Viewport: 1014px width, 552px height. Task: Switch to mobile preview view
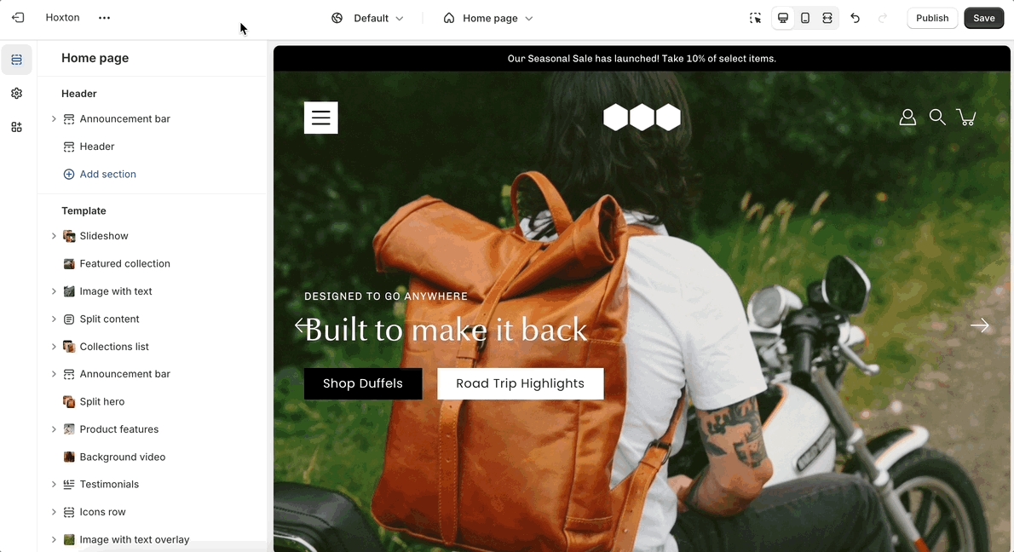tap(805, 18)
